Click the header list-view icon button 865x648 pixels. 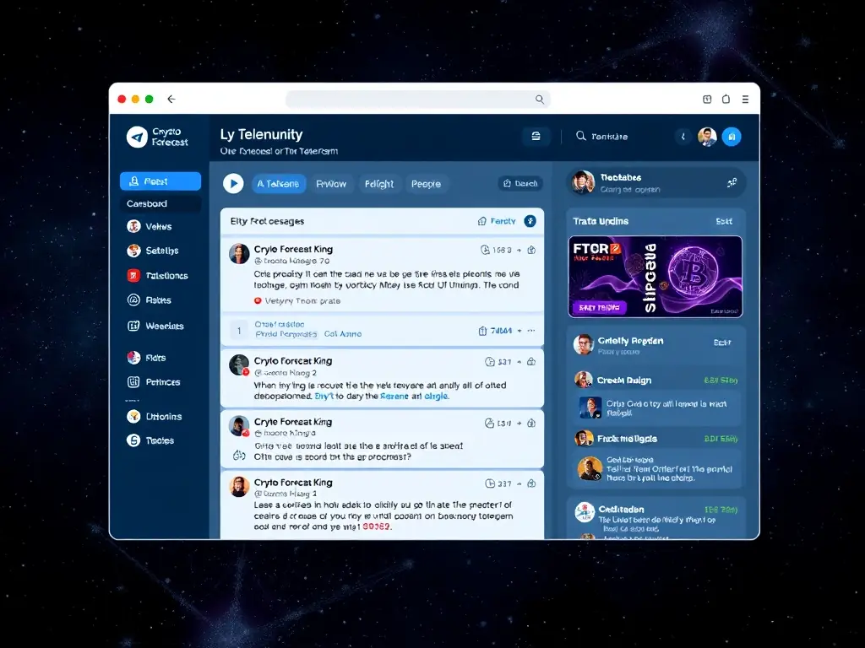tap(536, 136)
